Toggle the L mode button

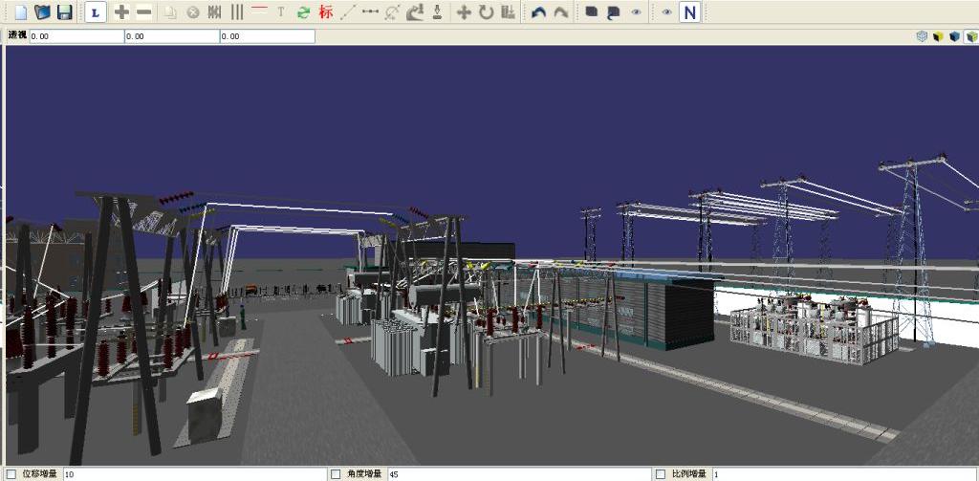(96, 12)
